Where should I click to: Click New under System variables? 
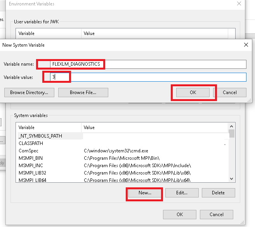[145, 193]
